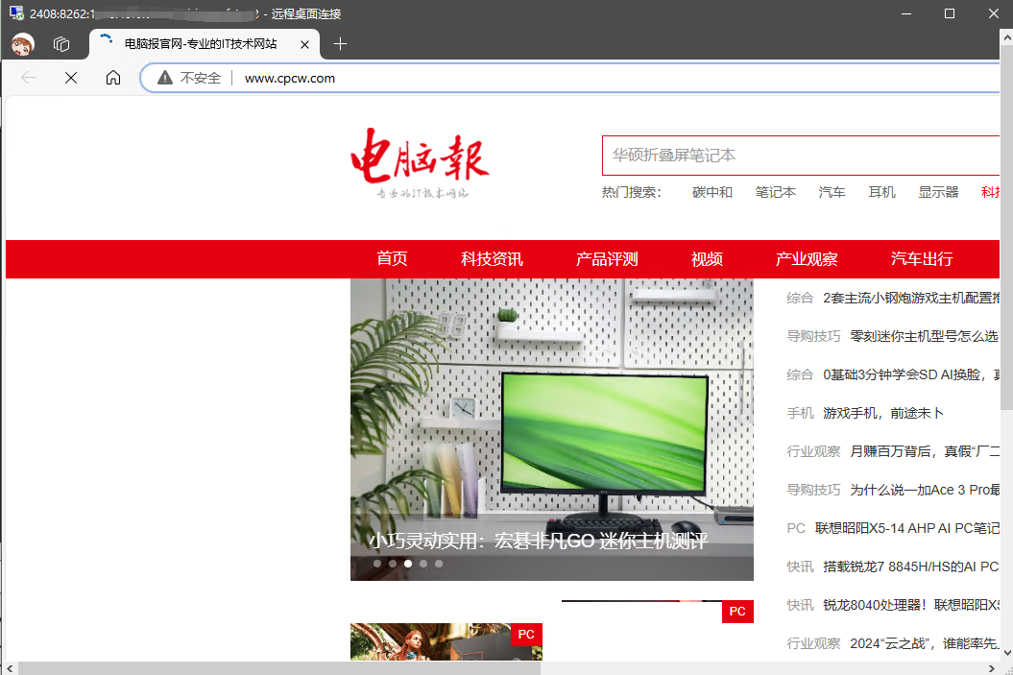Click the 碳中和 hot search link
Viewport: 1013px width, 675px height.
coord(712,192)
